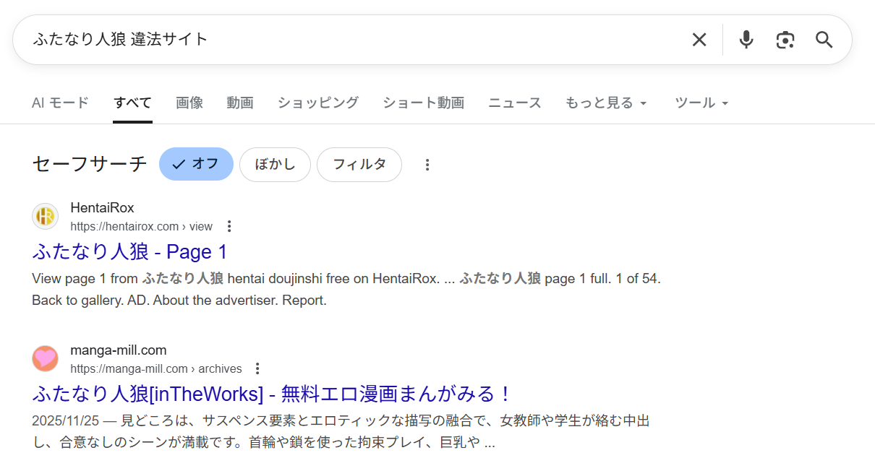
Task: Keep SafeSearch set to オフ
Action: click(196, 164)
